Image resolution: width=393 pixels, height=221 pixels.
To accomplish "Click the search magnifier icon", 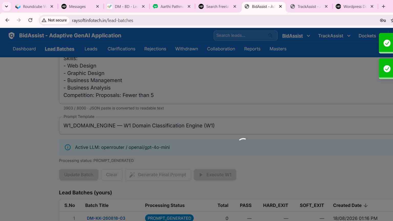I will click(x=270, y=36).
